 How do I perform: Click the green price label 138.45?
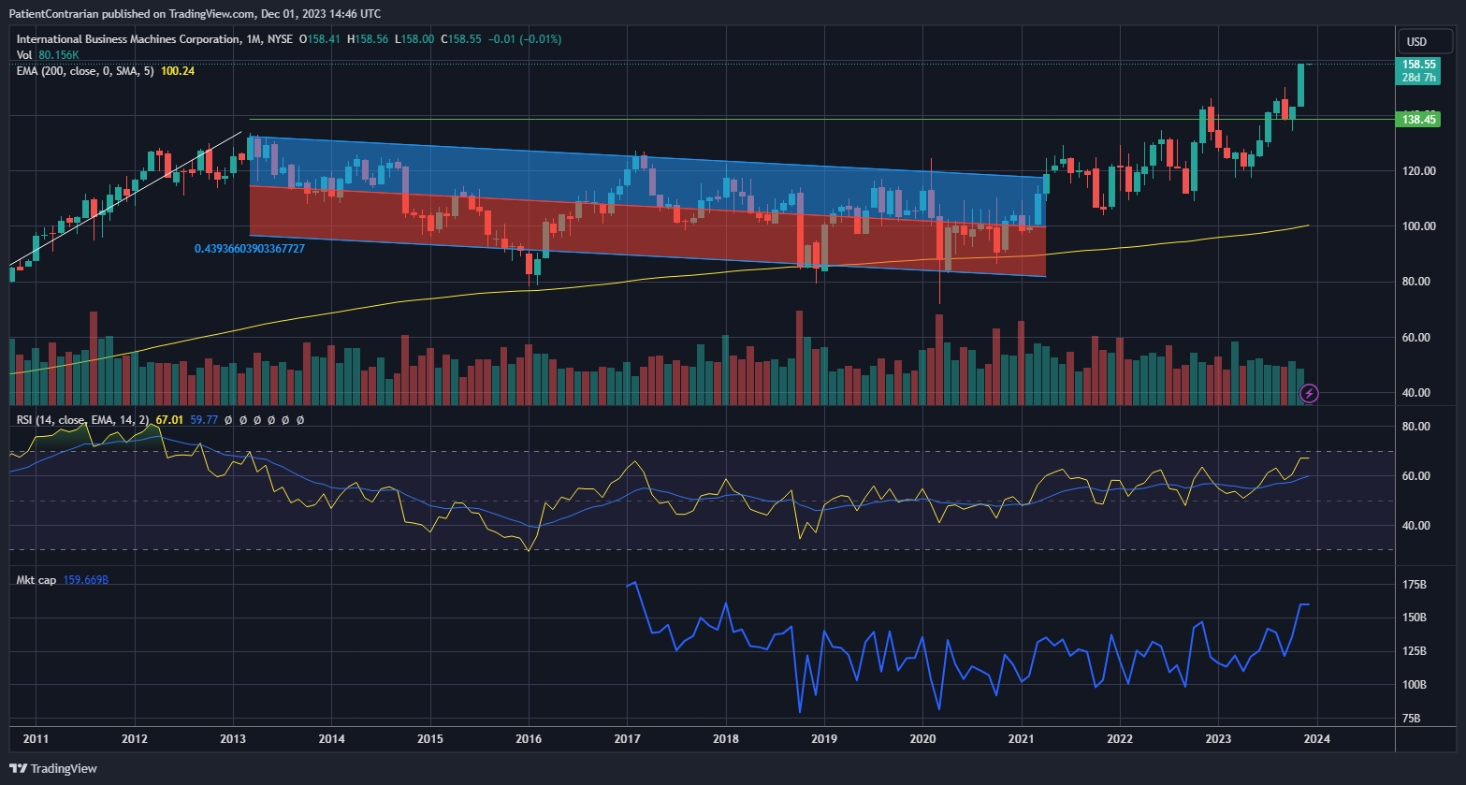click(x=1419, y=120)
